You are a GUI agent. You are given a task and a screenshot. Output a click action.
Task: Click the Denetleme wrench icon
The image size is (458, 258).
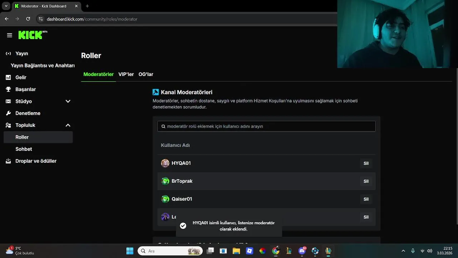(x=8, y=113)
